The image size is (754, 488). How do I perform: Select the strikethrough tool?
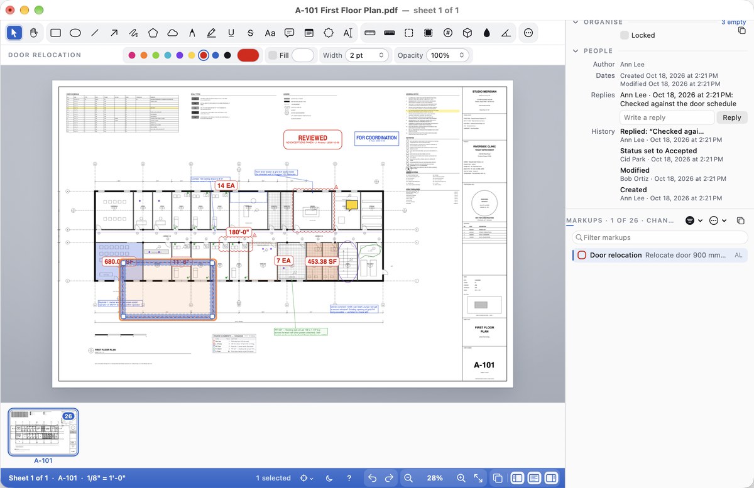click(x=250, y=33)
